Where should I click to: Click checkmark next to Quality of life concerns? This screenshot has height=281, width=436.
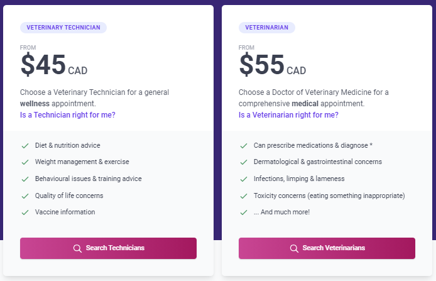(25, 196)
